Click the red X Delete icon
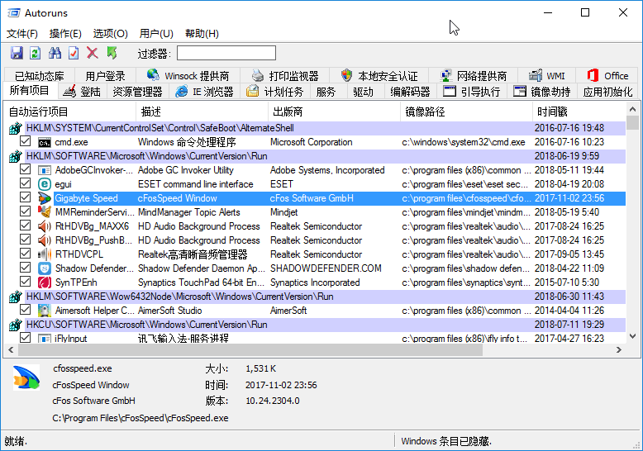This screenshot has height=451, width=643. point(93,53)
